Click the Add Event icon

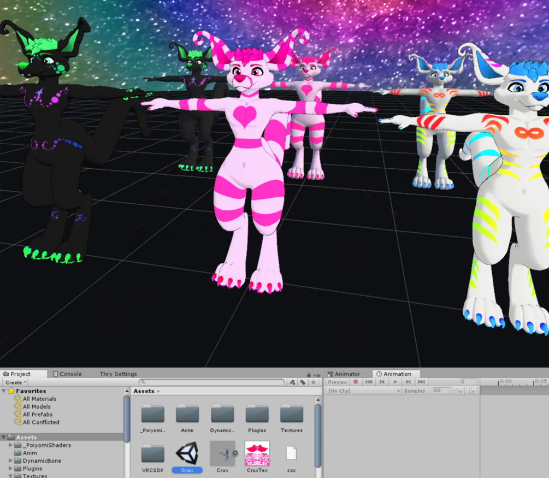click(x=471, y=391)
